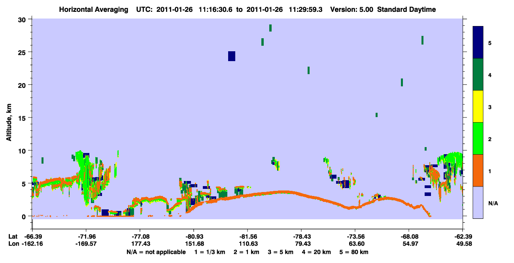Click the colorbar label '3'
Image resolution: width=514 pixels, height=263 pixels.
click(x=489, y=107)
